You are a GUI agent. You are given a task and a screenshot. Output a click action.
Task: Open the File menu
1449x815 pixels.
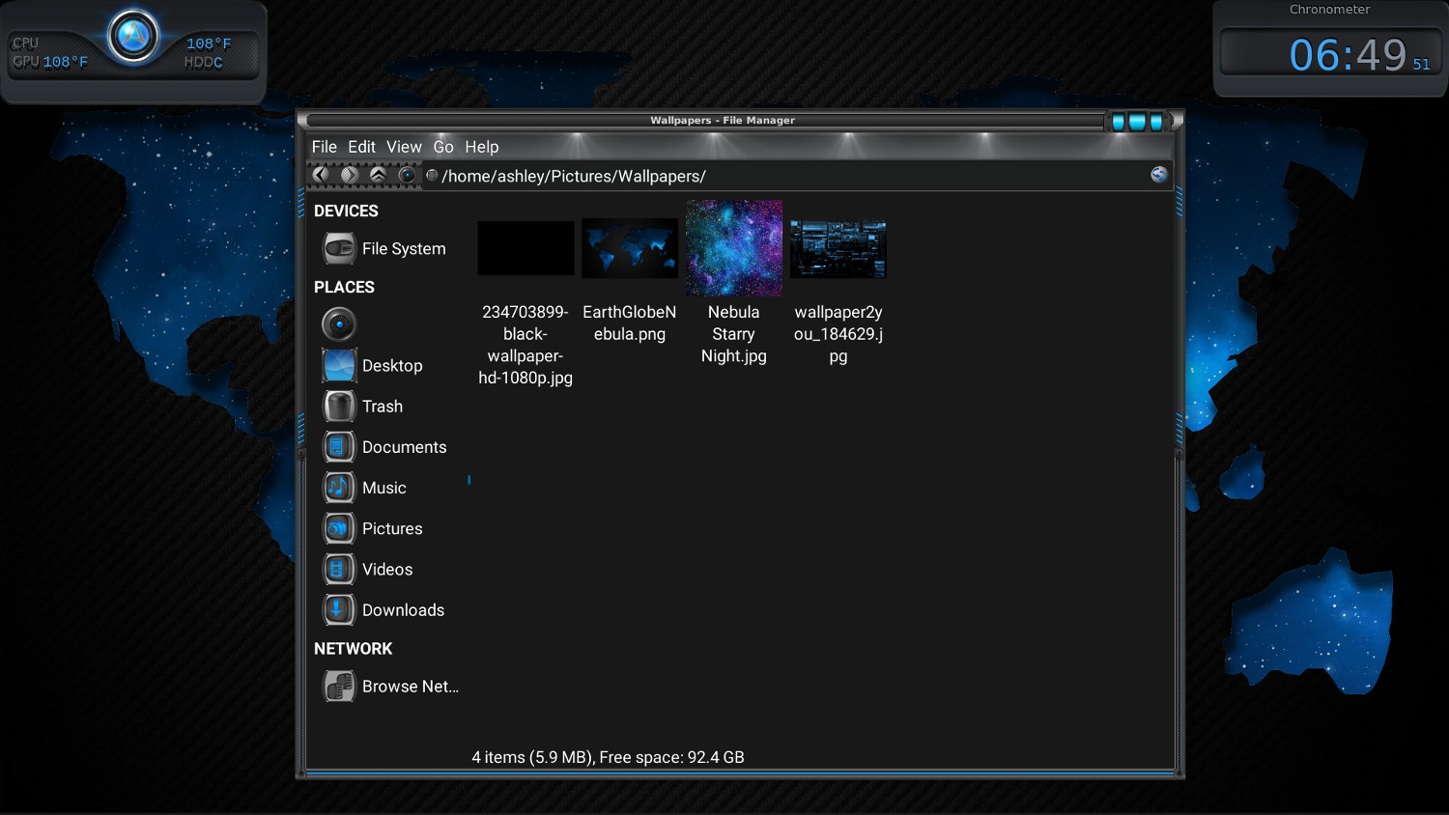pos(324,147)
